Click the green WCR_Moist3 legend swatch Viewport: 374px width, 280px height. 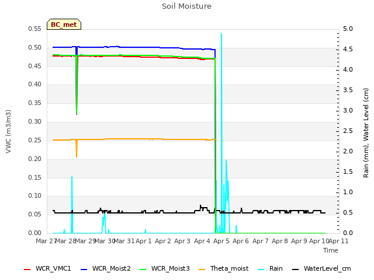coord(143,269)
